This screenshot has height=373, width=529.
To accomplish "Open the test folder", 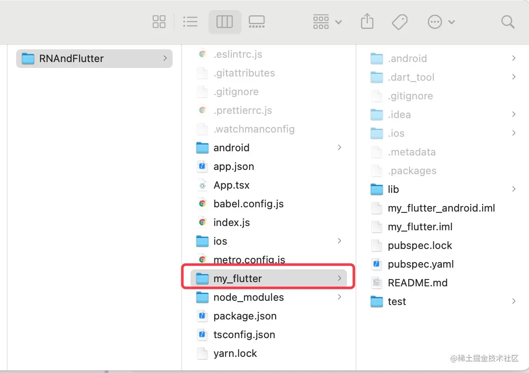I will coord(397,302).
